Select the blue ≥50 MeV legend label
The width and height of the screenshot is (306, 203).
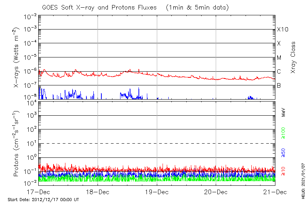283,153
